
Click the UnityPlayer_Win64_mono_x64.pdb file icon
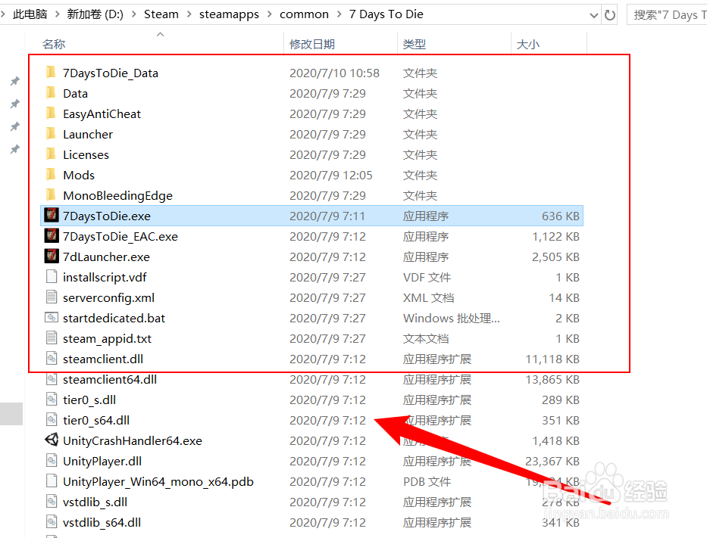click(x=52, y=480)
